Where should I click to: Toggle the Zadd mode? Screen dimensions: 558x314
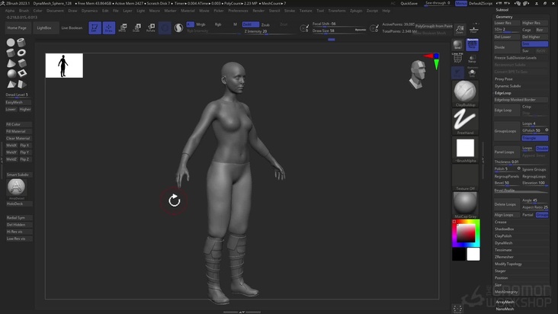pyautogui.click(x=249, y=24)
